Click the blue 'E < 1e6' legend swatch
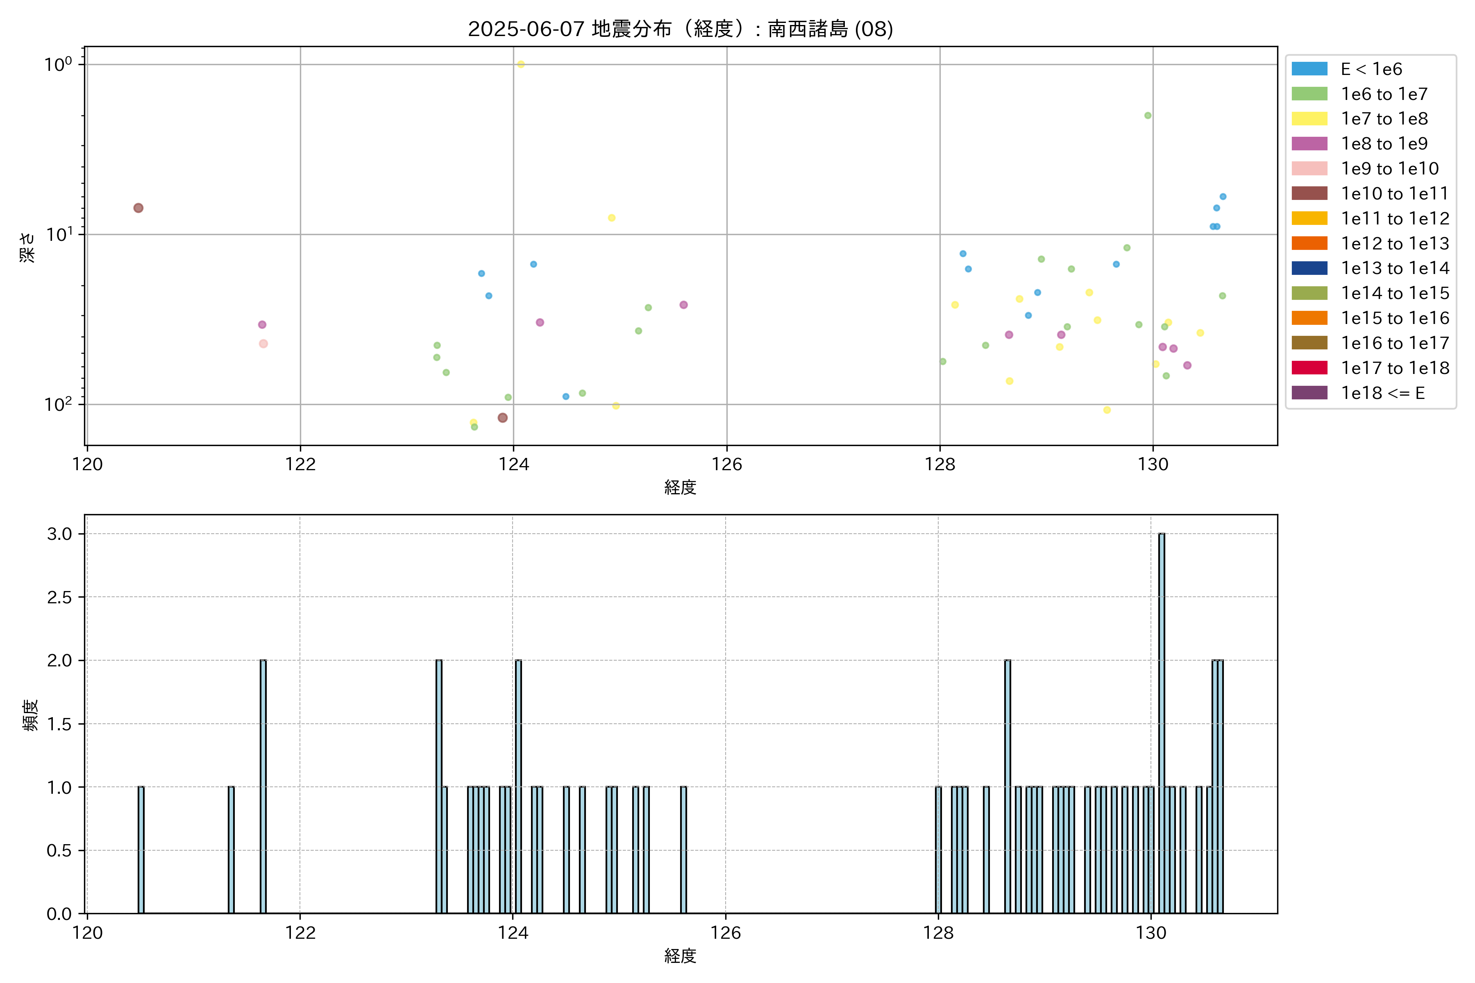Screen dimensions: 1475x983 click(1309, 69)
